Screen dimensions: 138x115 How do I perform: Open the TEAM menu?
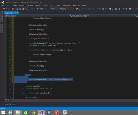pyautogui.click(x=45, y=6)
